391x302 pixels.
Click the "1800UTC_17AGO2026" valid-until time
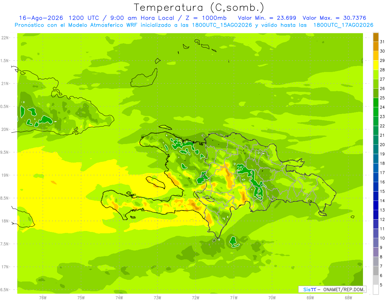[x=343, y=25]
